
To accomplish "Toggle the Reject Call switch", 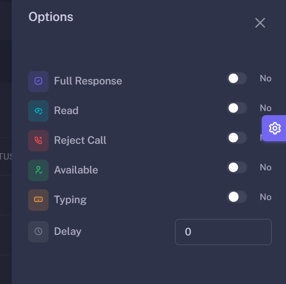I will pyautogui.click(x=237, y=138).
